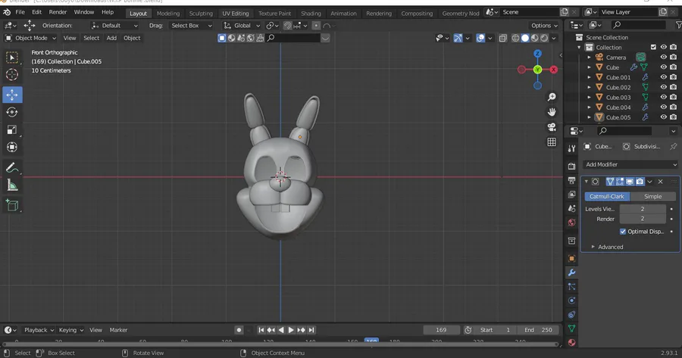Select the Cursor tool in the toolbar
Viewport: 682px width, 358px height.
click(x=12, y=75)
